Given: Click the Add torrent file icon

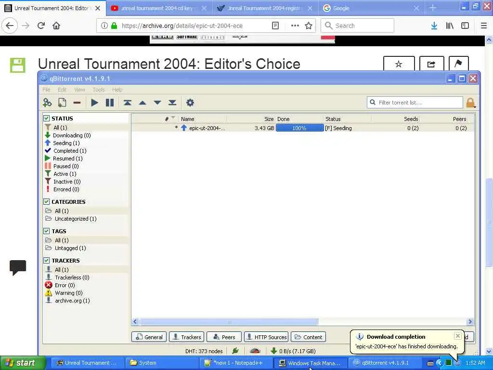Looking at the screenshot, I should 62,103.
